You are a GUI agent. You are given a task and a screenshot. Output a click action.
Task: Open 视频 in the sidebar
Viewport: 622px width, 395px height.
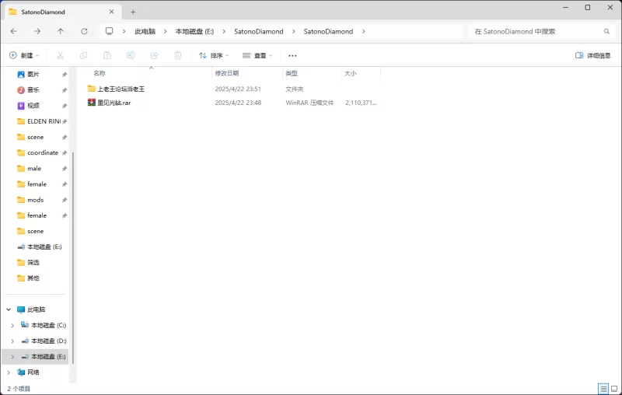(33, 106)
